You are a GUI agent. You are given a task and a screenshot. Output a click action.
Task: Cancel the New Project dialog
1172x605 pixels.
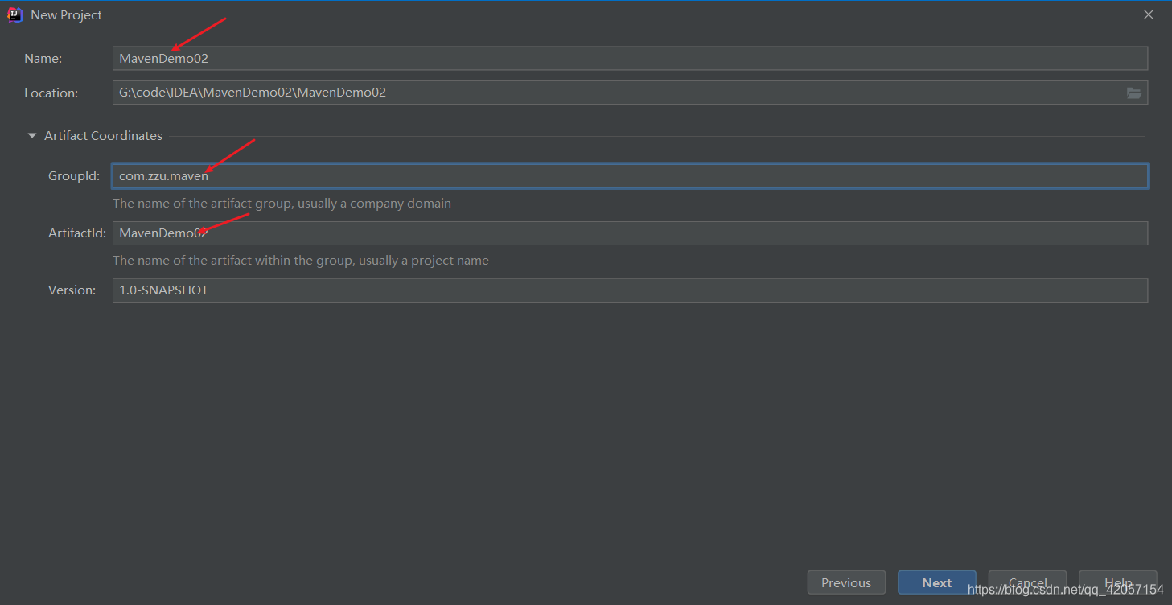pyautogui.click(x=1027, y=582)
